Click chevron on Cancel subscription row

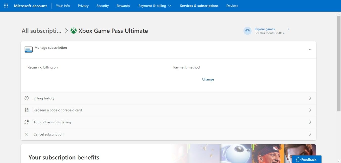310,134
